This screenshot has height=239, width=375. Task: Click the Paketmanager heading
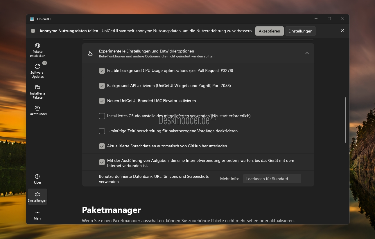pos(112,210)
